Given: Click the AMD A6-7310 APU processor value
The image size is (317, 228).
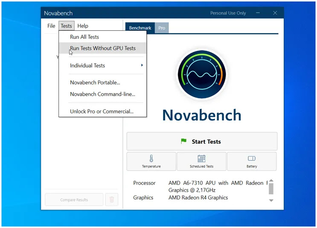Looking at the screenshot, I should tap(218, 187).
